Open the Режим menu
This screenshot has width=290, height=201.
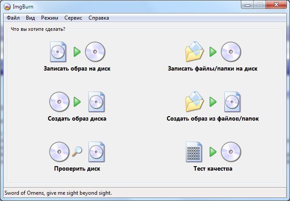tap(50, 18)
